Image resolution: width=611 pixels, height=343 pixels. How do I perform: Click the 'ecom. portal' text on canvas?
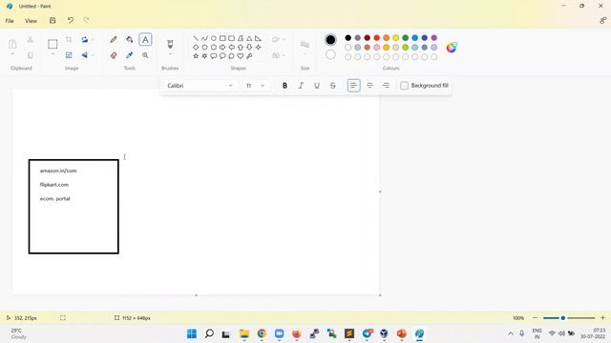click(55, 199)
